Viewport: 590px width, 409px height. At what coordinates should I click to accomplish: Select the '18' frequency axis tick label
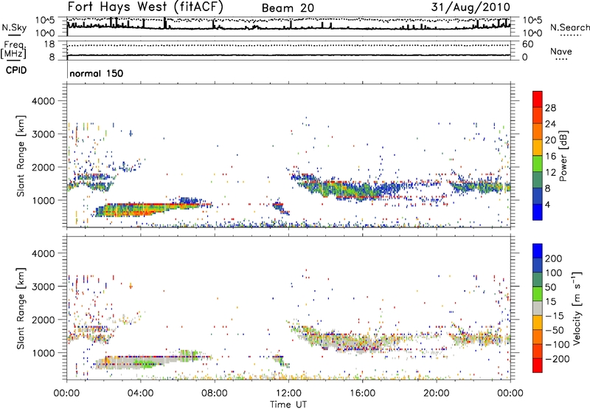point(49,44)
